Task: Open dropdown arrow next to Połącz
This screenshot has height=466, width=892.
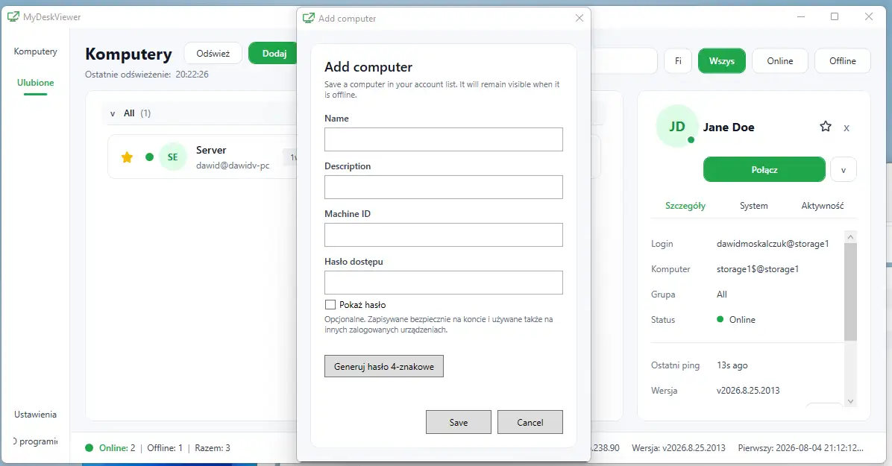Action: (x=844, y=169)
